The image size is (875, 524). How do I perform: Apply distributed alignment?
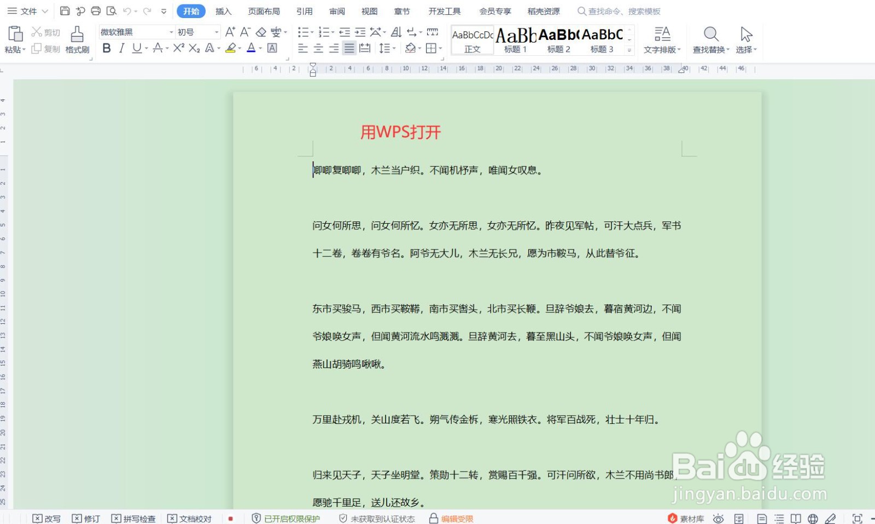pos(365,48)
